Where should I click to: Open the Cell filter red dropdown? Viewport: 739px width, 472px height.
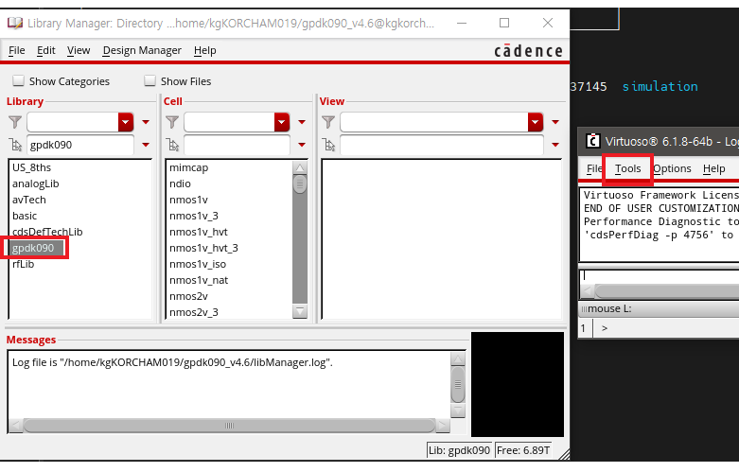282,122
